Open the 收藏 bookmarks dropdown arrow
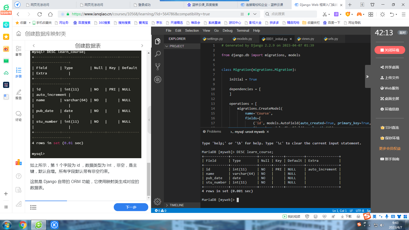The width and height of the screenshot is (409, 230). [x=30, y=23]
